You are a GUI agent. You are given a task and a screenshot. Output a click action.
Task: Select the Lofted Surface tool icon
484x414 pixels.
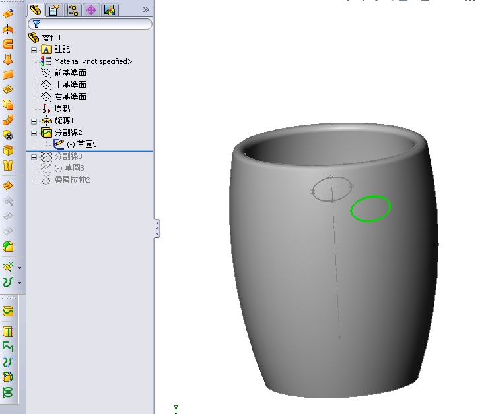tap(8, 59)
